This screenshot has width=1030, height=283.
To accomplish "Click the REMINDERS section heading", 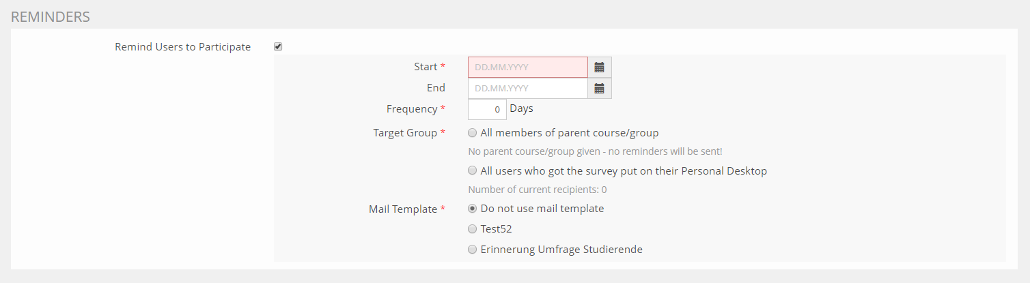I will (51, 17).
